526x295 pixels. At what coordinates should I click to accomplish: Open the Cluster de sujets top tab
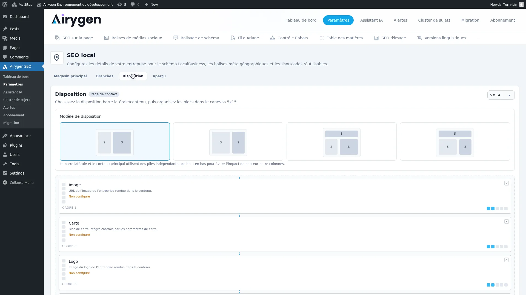point(434,20)
